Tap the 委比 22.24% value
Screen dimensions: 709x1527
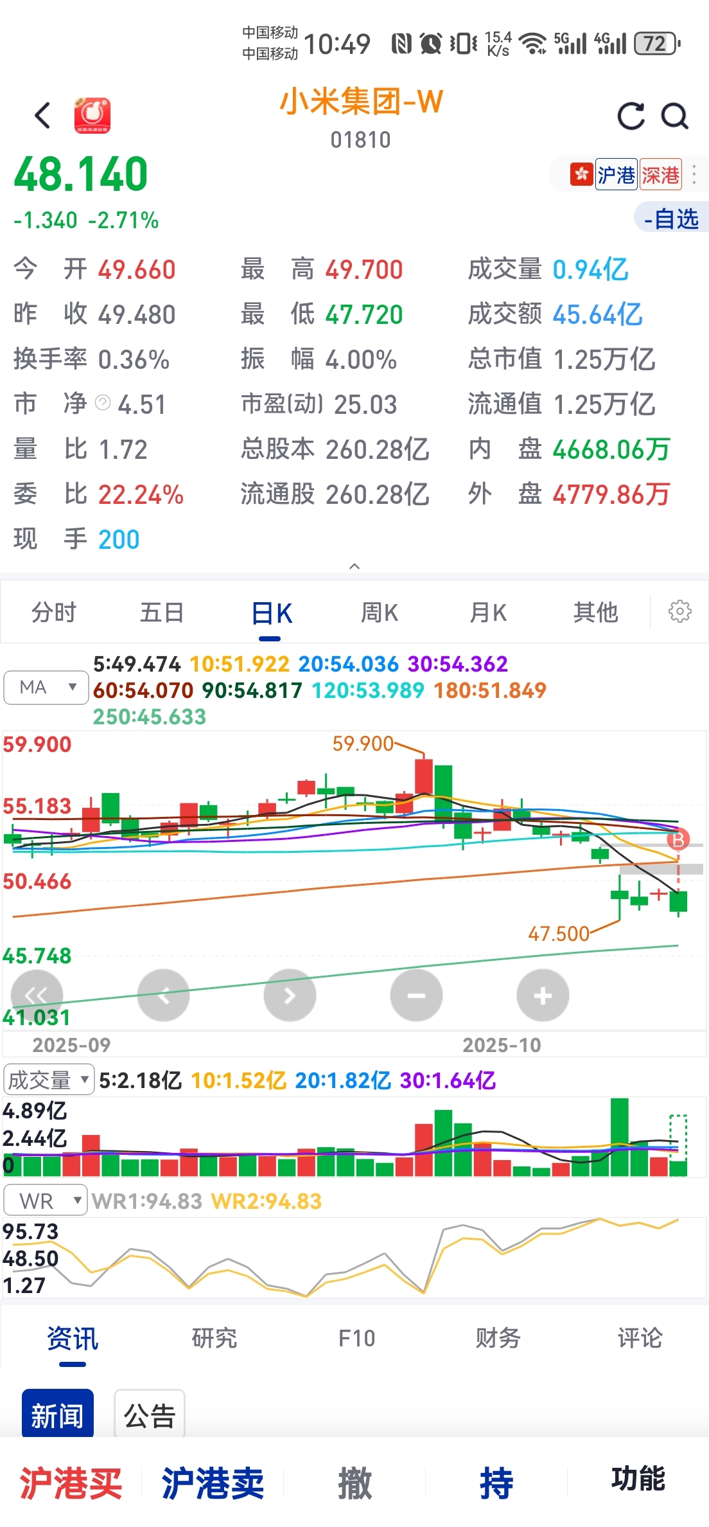(141, 494)
